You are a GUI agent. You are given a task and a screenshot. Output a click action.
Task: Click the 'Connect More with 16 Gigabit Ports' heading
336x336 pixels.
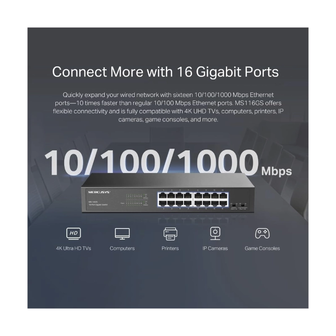[x=165, y=71]
